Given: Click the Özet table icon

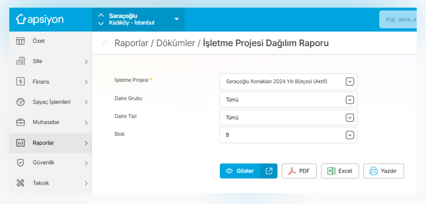Looking at the screenshot, I should 20,41.
